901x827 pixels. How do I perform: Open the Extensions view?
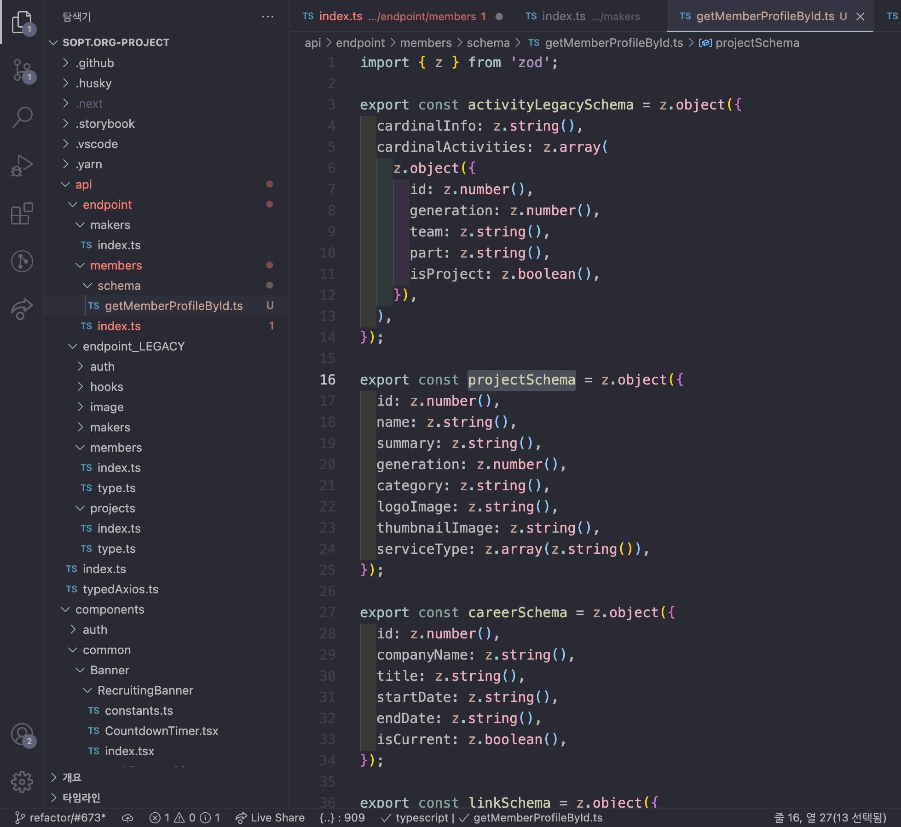point(22,213)
